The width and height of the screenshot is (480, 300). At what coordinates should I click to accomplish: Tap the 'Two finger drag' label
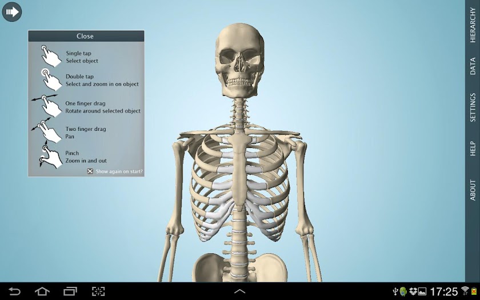(86, 129)
